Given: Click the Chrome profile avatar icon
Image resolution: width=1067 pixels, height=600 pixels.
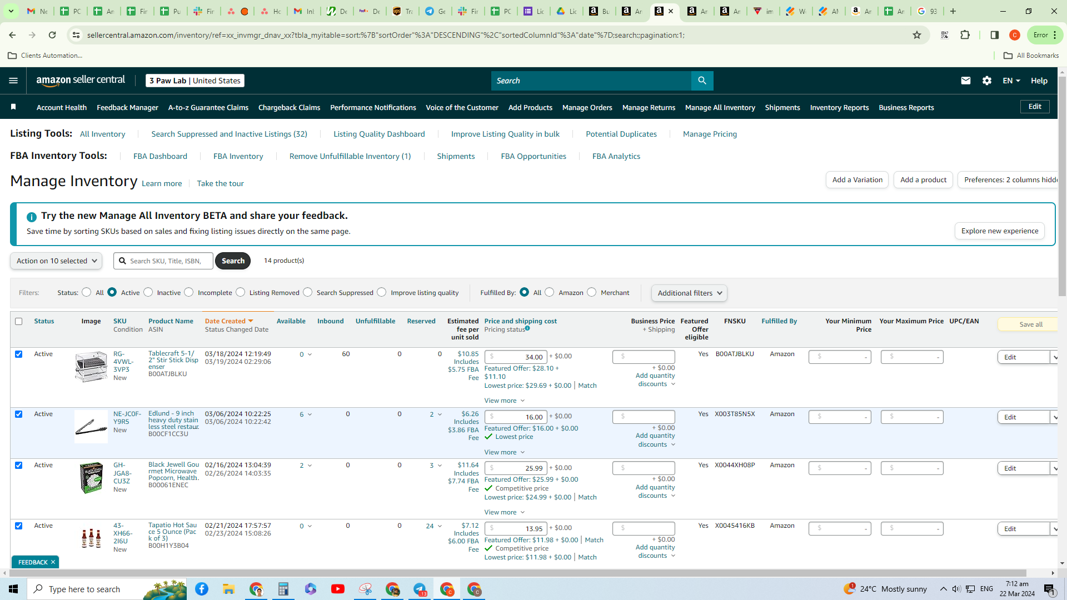Looking at the screenshot, I should click(x=1014, y=35).
